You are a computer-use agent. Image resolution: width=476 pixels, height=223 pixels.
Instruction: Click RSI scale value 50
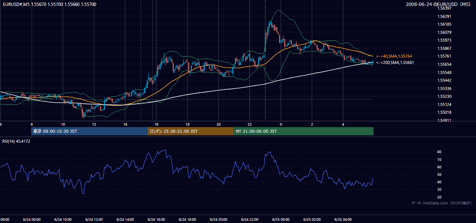coord(439,174)
